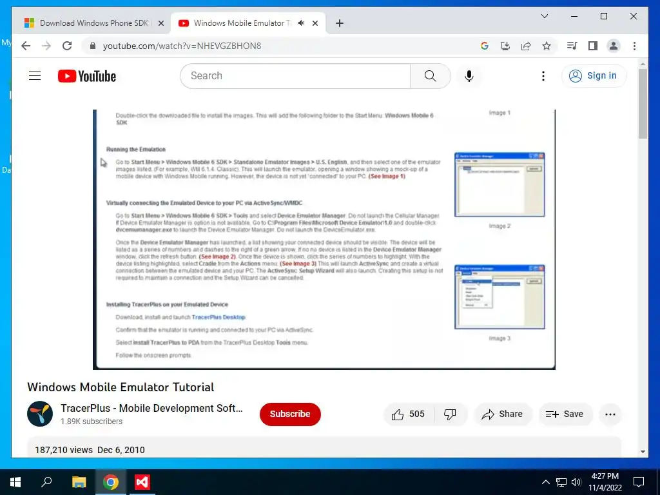This screenshot has height=495, width=660.
Task: Open the Windows Start menu
Action: click(x=15, y=482)
